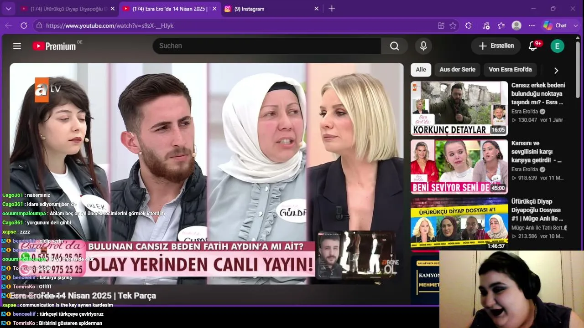Image resolution: width=584 pixels, height=328 pixels.
Task: Add this page to favorites star
Action: pos(453,26)
